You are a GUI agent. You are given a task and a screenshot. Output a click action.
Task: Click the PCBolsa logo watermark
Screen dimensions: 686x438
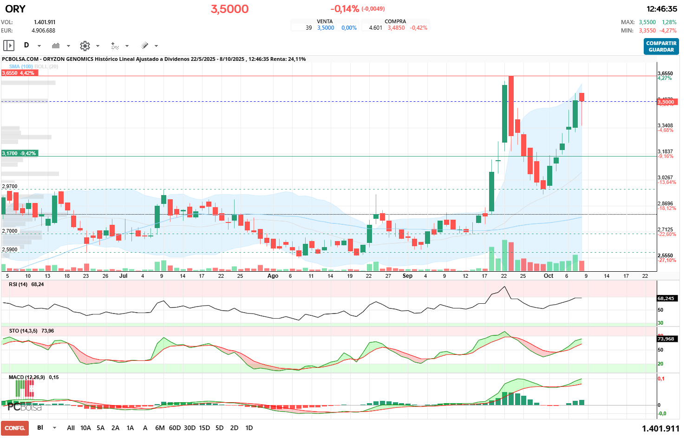click(x=25, y=407)
